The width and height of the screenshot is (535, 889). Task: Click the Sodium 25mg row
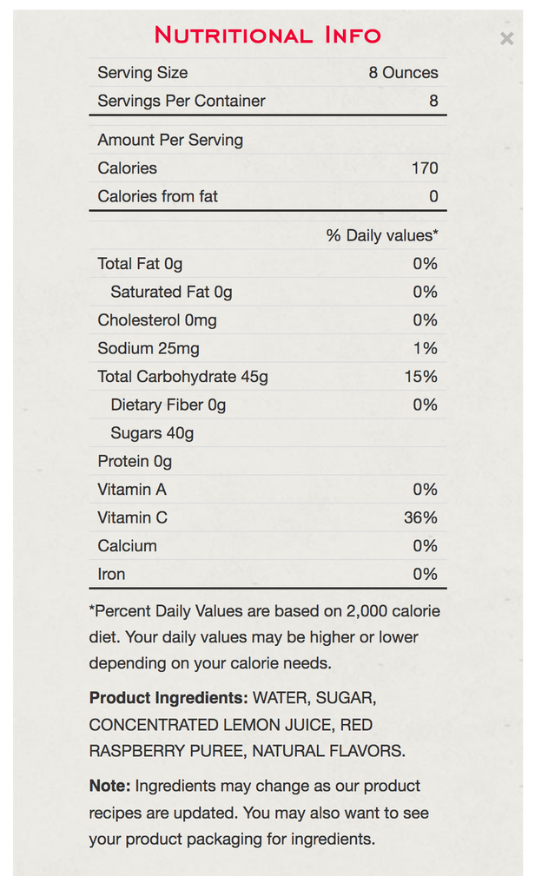pyautogui.click(x=267, y=348)
